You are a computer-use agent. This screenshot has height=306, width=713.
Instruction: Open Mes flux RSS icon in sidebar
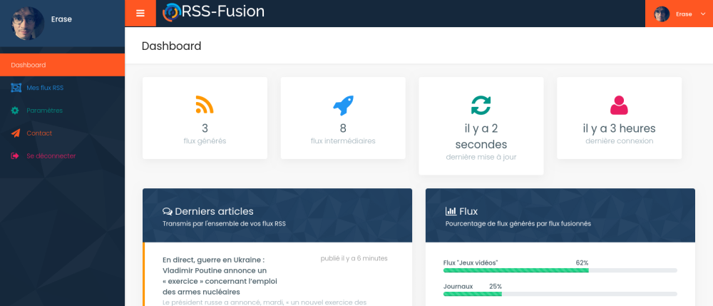coord(16,88)
